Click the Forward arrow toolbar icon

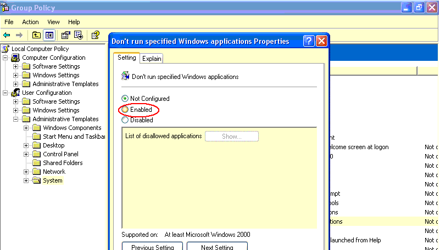coord(19,35)
